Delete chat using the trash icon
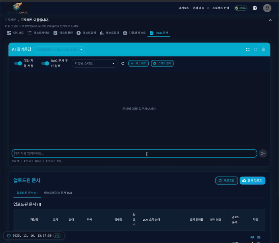 (x=263, y=49)
